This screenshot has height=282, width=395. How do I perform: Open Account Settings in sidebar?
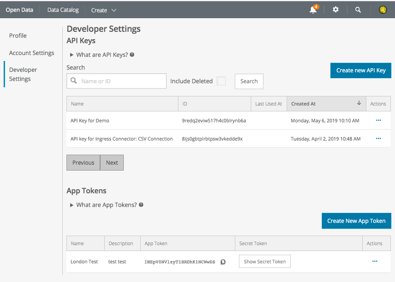point(31,53)
